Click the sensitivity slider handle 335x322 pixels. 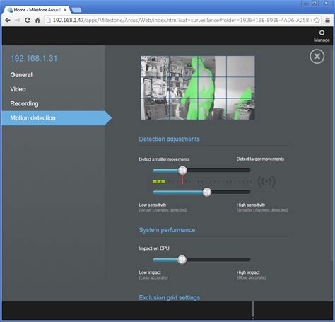[x=207, y=192]
